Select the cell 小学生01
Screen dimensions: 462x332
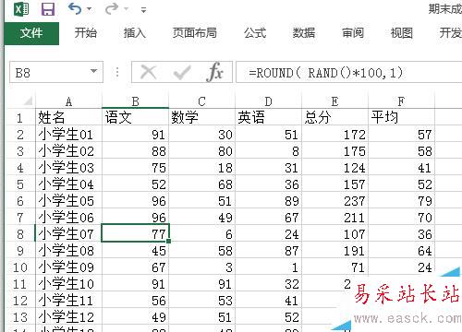click(68, 134)
